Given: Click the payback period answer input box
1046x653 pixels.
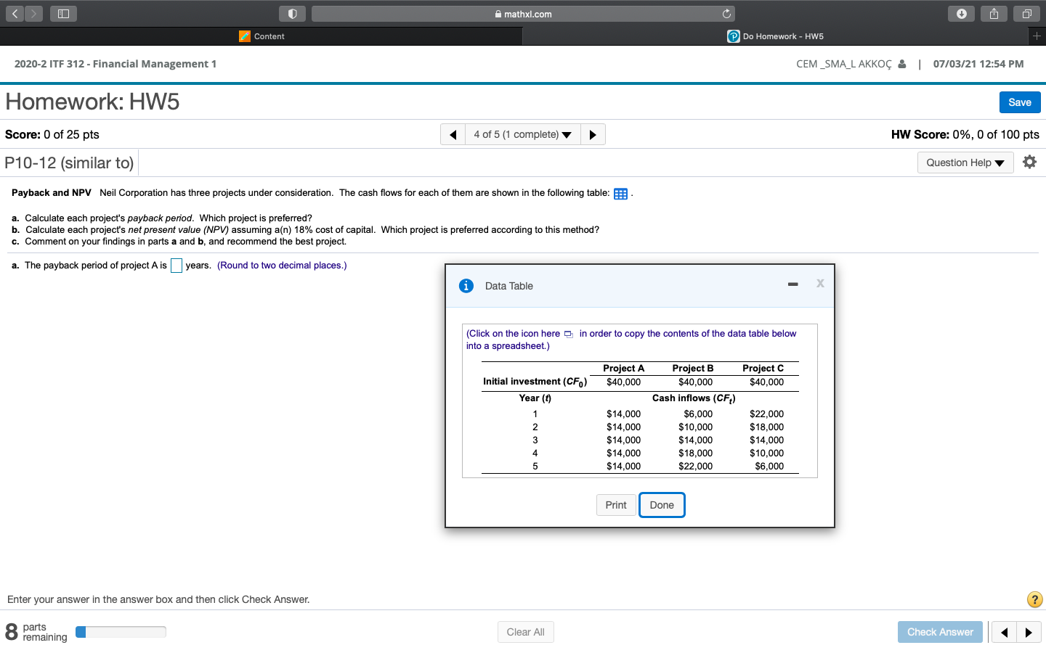Looking at the screenshot, I should pos(176,266).
